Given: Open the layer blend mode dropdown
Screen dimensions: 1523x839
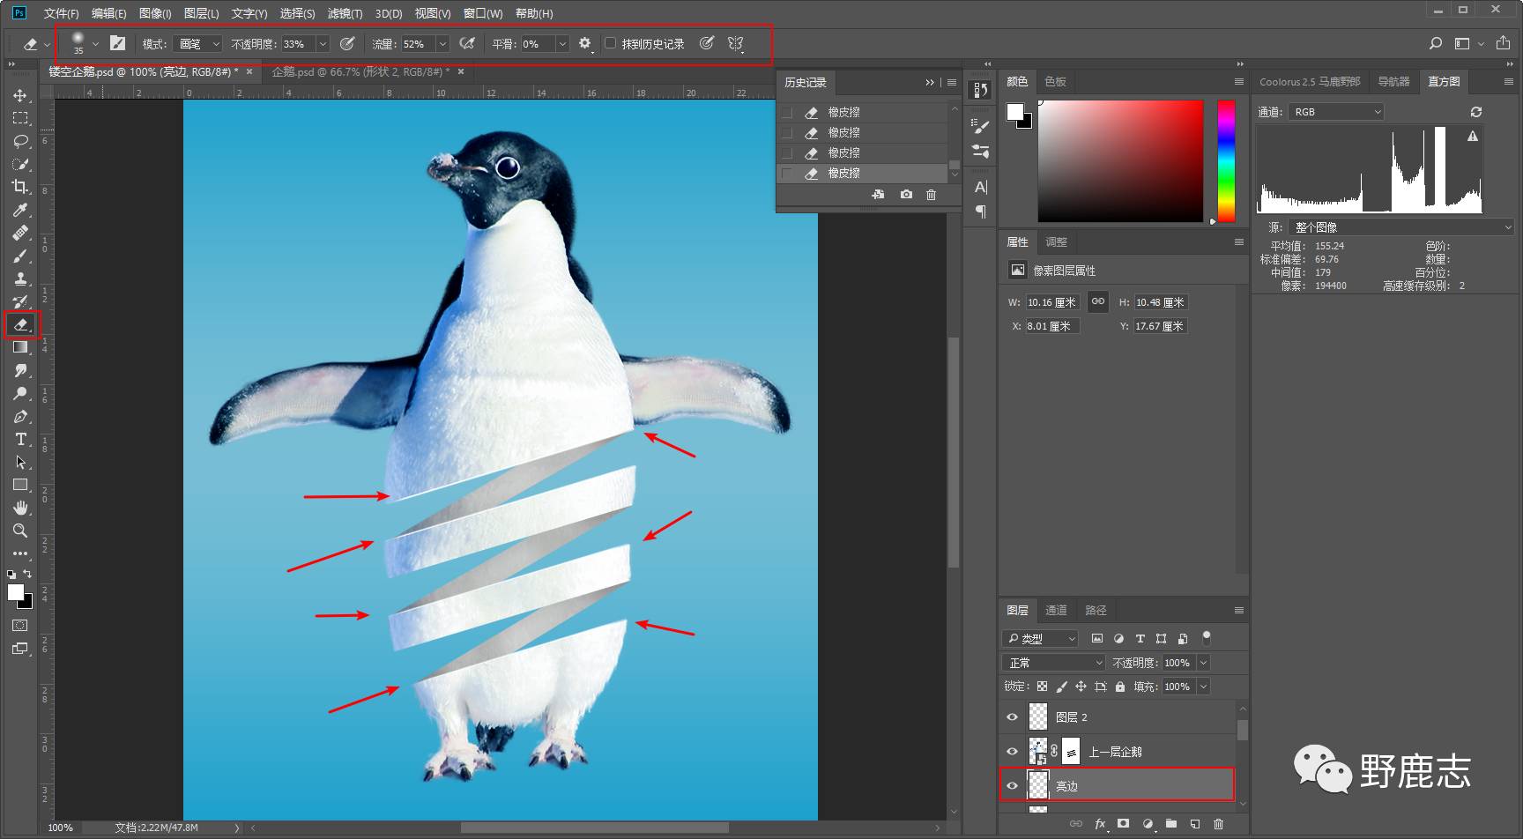Looking at the screenshot, I should pyautogui.click(x=1054, y=663).
